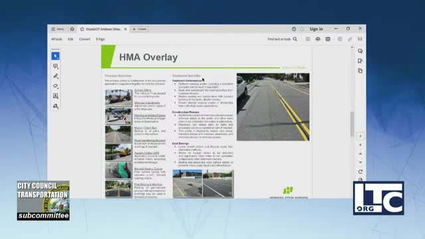Select the Highlight pen tool
The image size is (425, 239).
coord(56,76)
